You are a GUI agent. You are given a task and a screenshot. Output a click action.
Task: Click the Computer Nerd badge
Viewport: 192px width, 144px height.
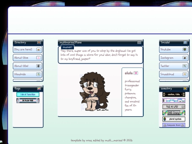174,125
